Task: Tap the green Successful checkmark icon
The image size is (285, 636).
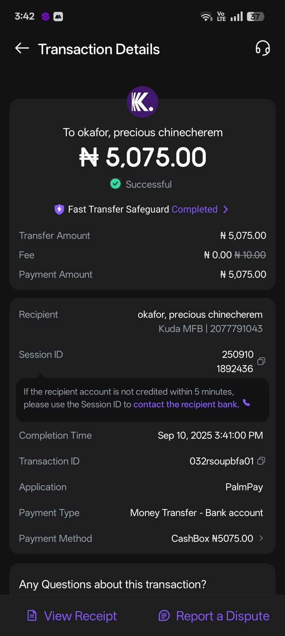Action: pyautogui.click(x=115, y=184)
